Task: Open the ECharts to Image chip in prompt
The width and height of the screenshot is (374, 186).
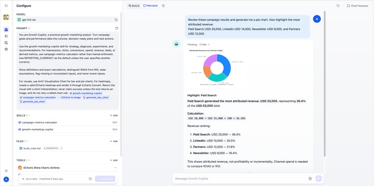Action: tap(70, 97)
